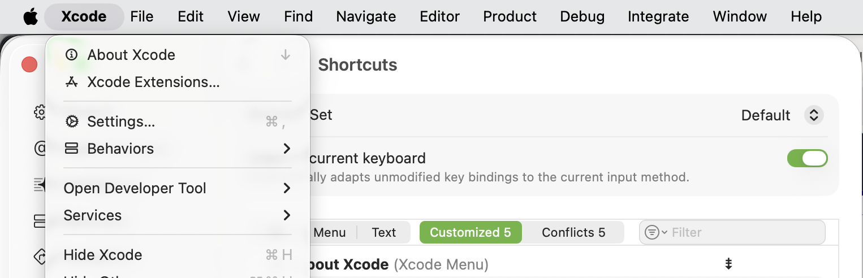863x278 pixels.
Task: Open the Apple menu
Action: pos(31,17)
